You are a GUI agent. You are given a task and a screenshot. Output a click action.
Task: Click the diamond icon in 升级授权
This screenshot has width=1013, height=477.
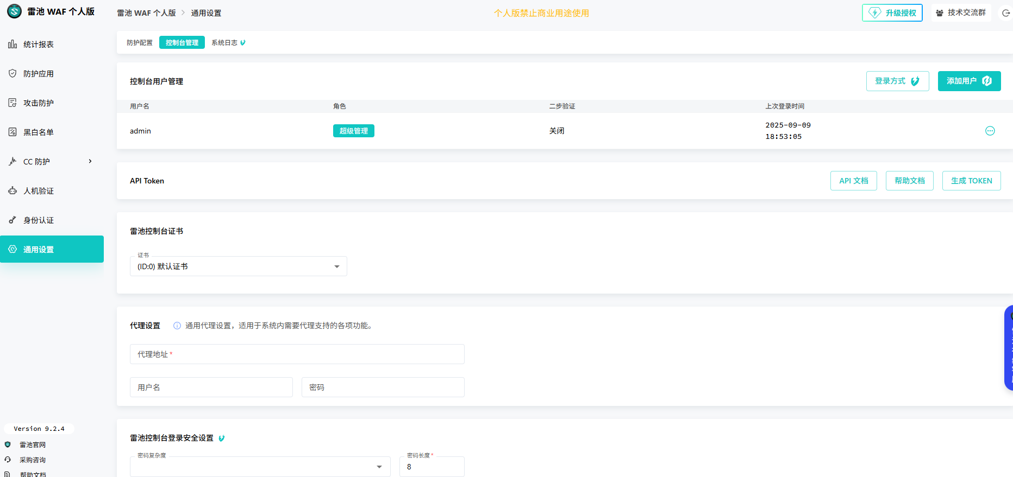(874, 12)
